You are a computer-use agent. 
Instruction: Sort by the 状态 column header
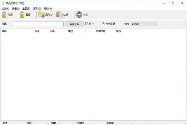click(37, 31)
